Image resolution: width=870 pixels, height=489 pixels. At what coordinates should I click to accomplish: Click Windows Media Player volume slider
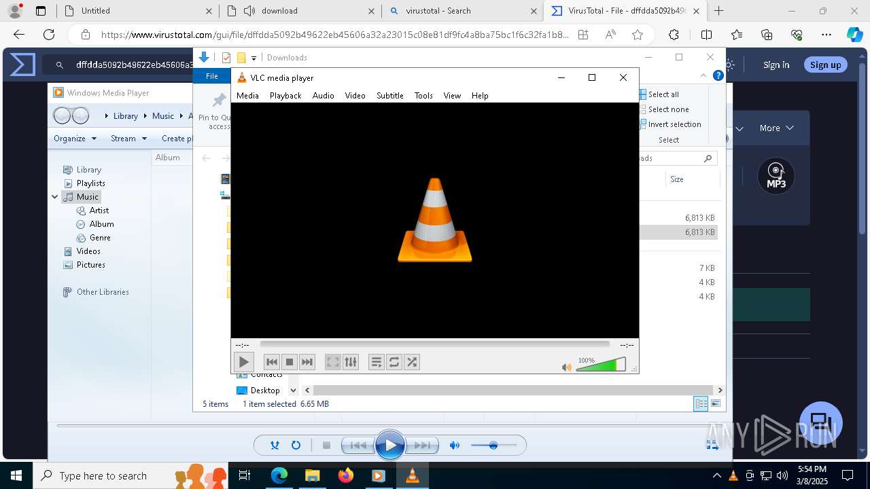click(493, 446)
